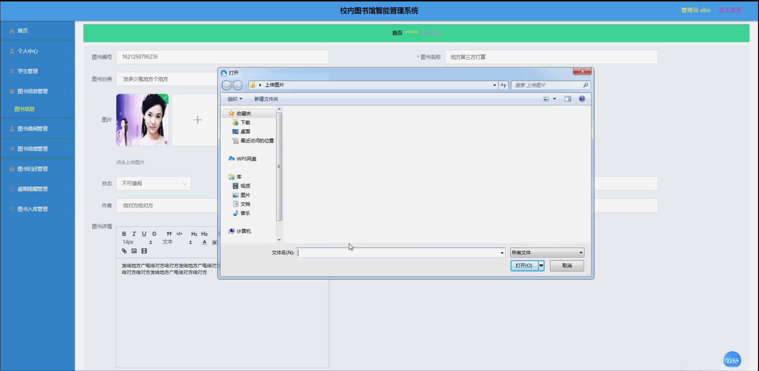The width and height of the screenshot is (759, 371).
Task: Open the 状态 不可借阅 dropdown
Action: tap(153, 183)
